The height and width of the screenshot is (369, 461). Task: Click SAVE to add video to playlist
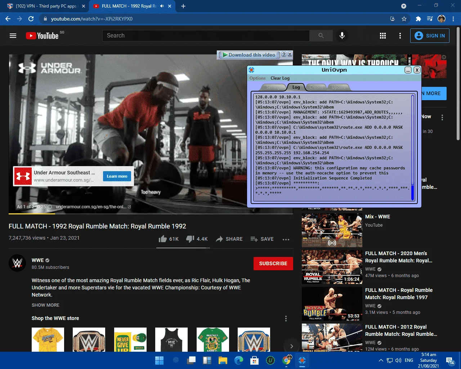[x=262, y=239]
